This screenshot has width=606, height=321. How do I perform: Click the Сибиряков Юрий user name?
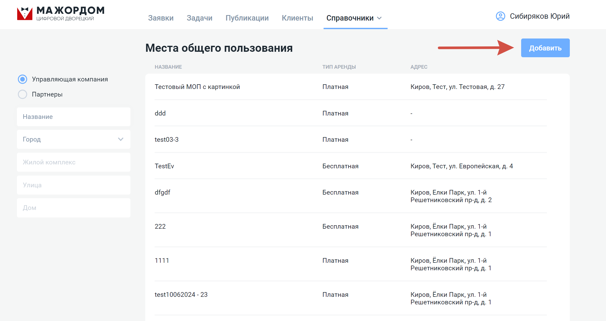(x=539, y=16)
